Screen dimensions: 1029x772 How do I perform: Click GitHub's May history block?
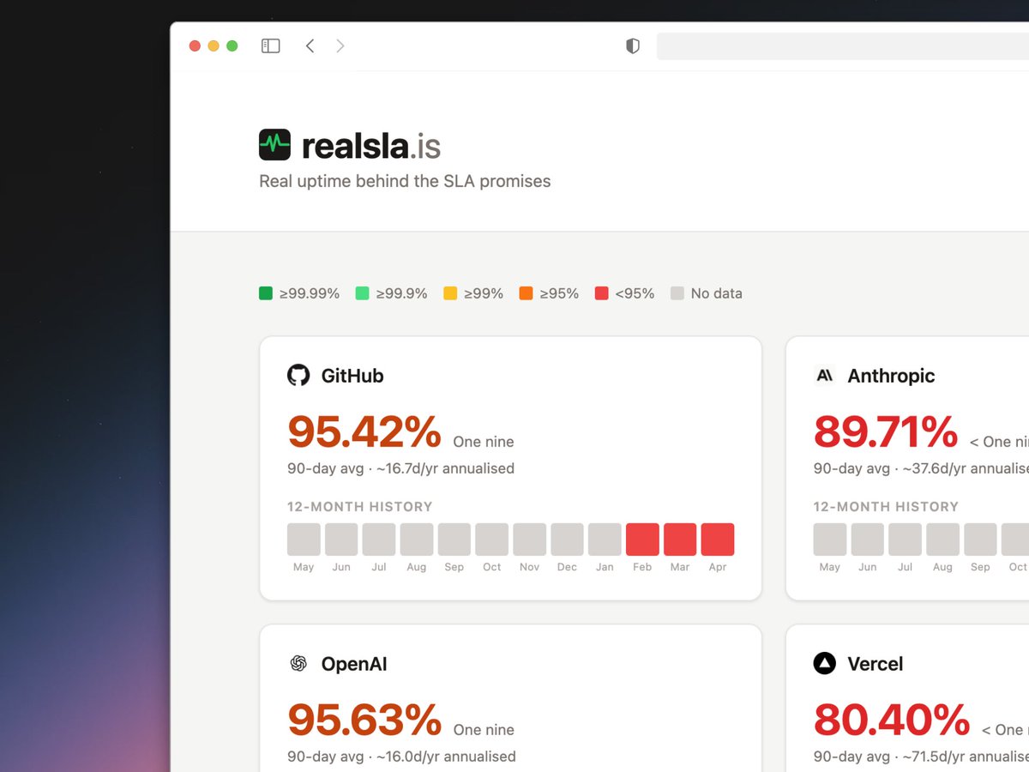(304, 540)
